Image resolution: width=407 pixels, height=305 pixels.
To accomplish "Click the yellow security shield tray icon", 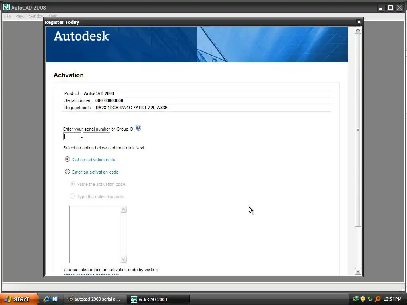I will (x=363, y=299).
